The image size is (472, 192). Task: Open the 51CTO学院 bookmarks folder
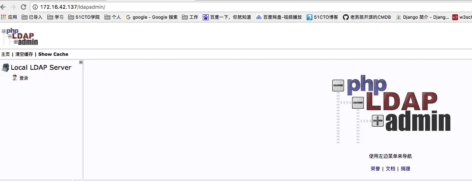click(84, 17)
